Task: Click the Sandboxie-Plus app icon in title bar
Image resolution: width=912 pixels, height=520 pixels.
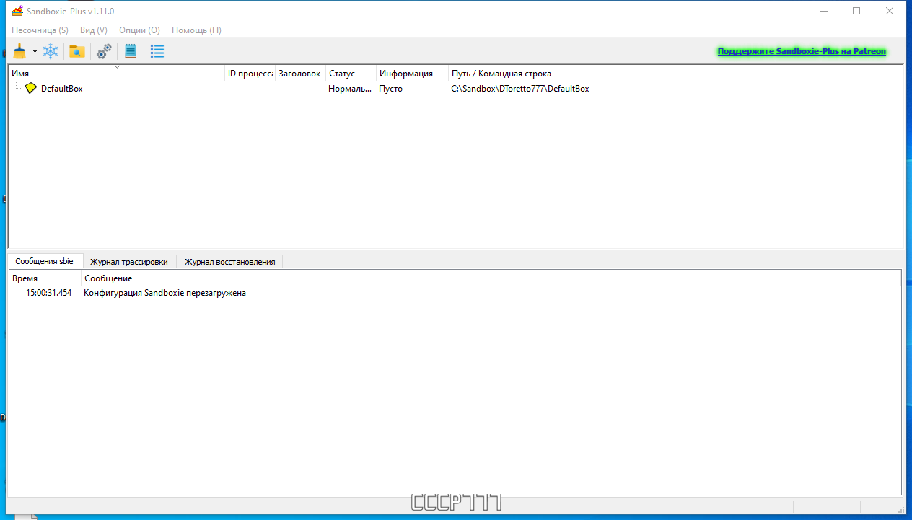Action: point(17,11)
